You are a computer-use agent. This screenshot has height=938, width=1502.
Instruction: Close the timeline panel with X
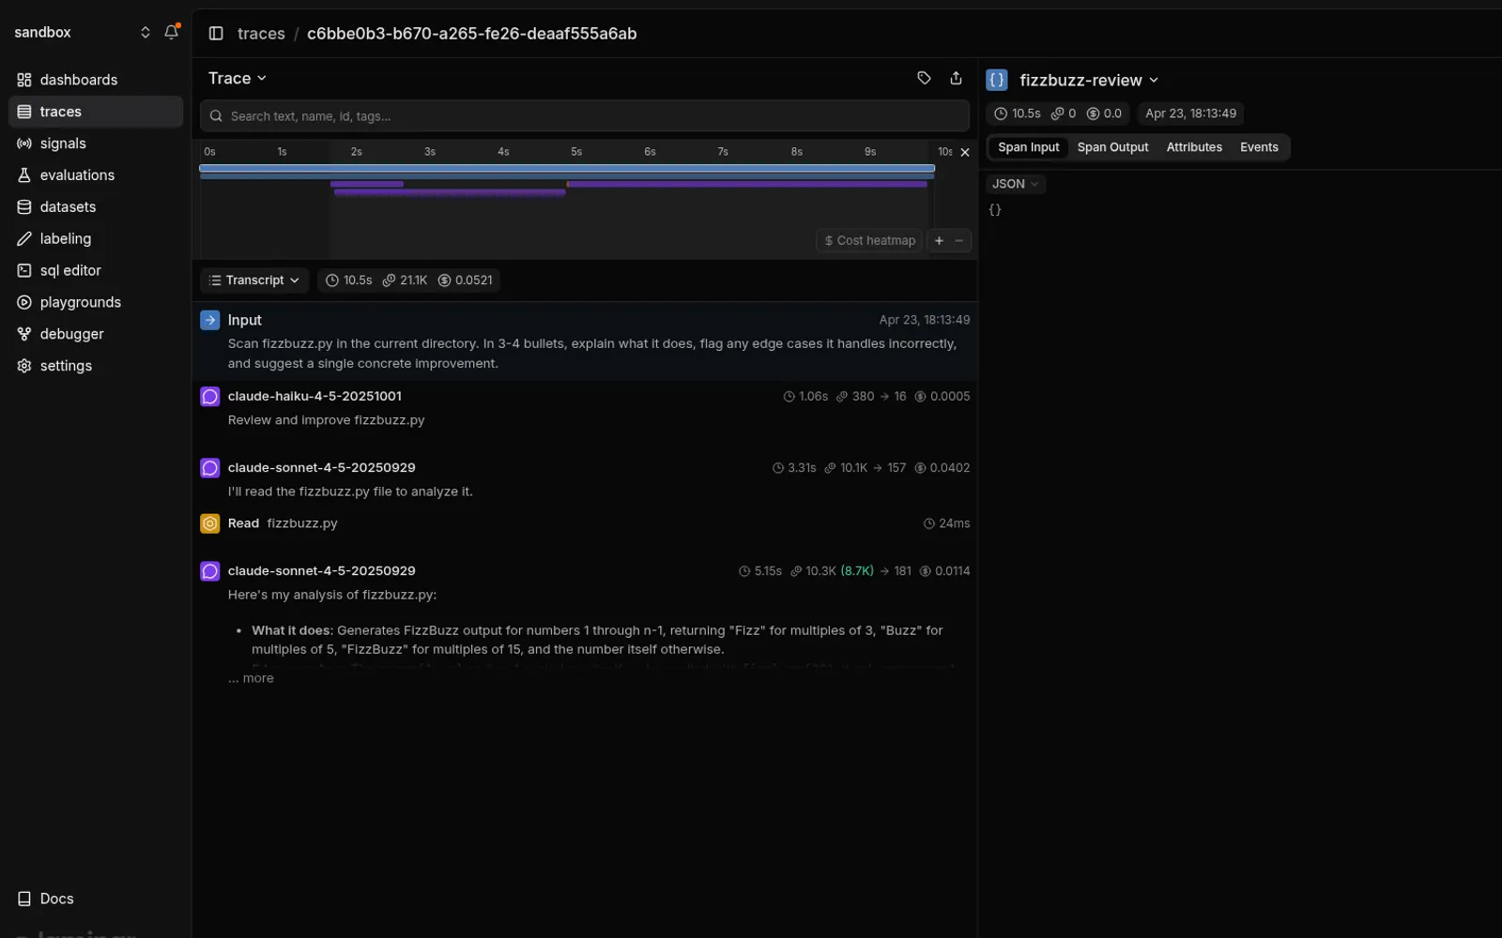click(964, 152)
